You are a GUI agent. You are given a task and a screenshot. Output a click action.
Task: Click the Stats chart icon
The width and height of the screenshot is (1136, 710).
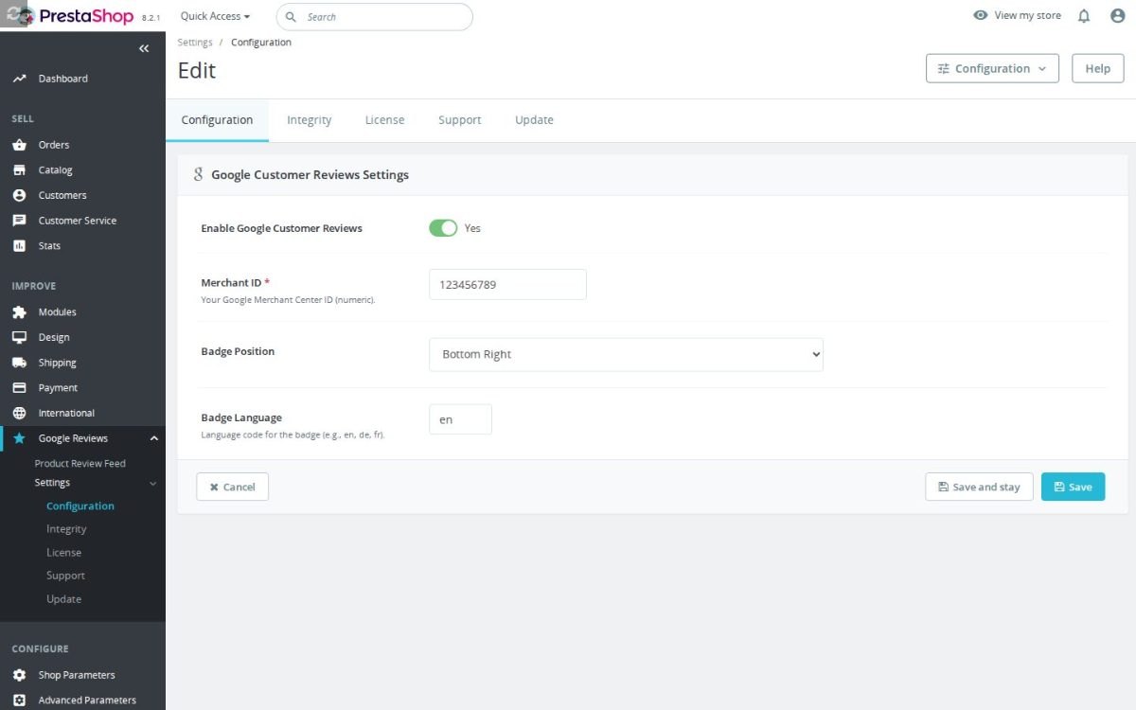[19, 246]
